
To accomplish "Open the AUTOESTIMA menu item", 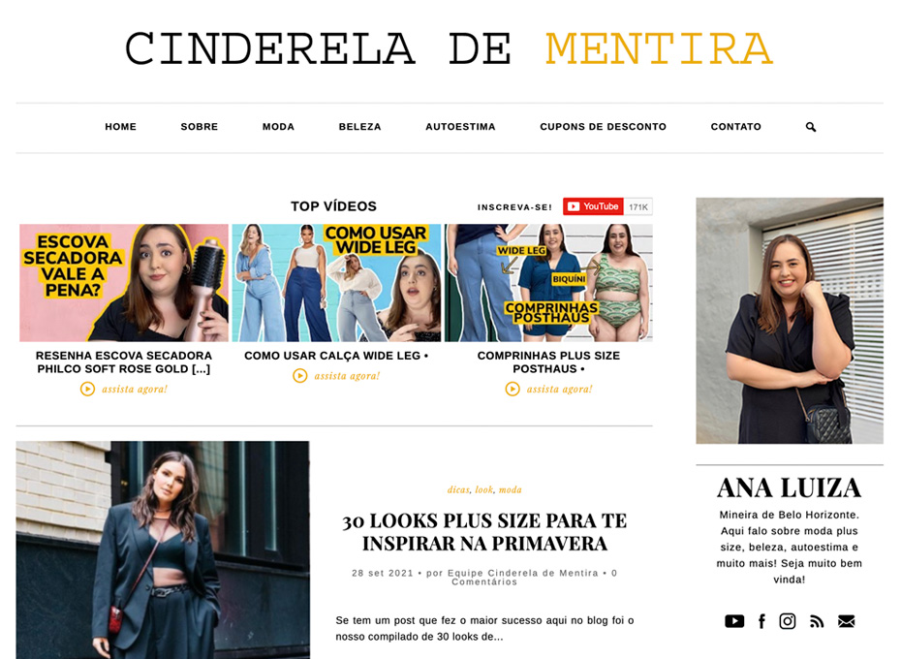I will pos(460,127).
